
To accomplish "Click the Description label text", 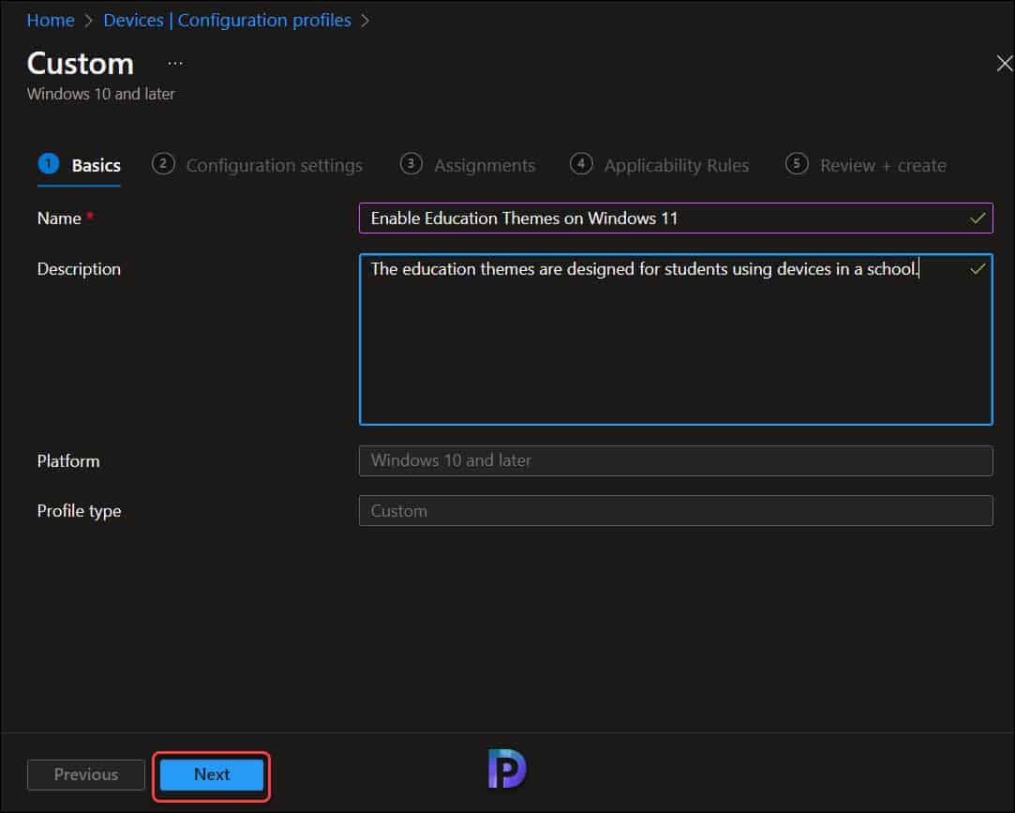I will pyautogui.click(x=79, y=269).
